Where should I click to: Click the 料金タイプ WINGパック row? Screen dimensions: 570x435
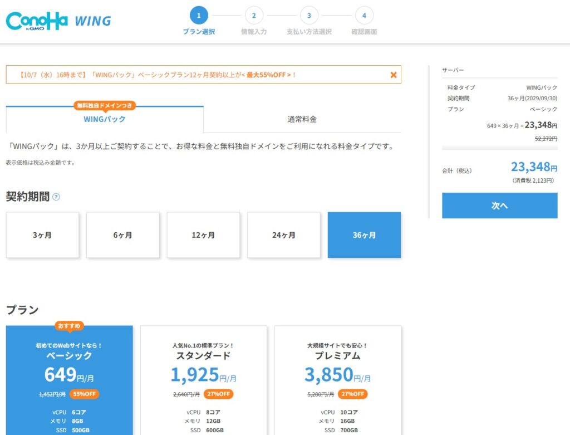click(502, 87)
